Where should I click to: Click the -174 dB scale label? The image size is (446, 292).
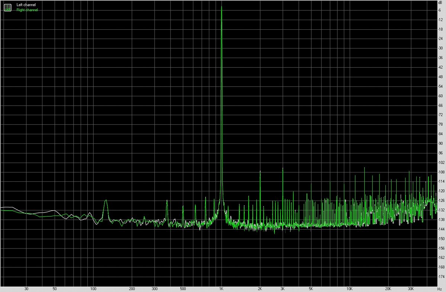441,276
